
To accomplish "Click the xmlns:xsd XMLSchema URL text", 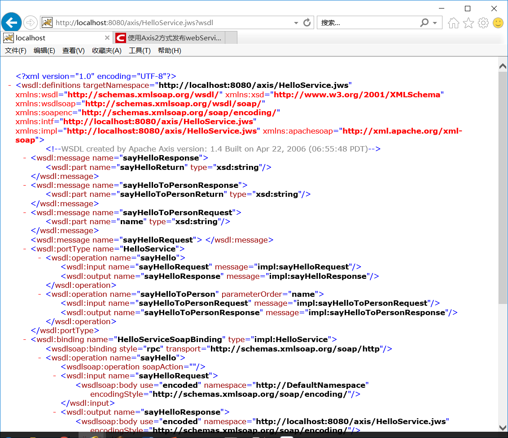I will (x=357, y=95).
